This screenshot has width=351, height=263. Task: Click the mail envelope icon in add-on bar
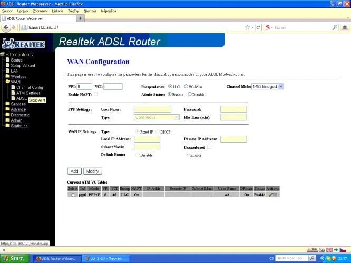coord(322,250)
